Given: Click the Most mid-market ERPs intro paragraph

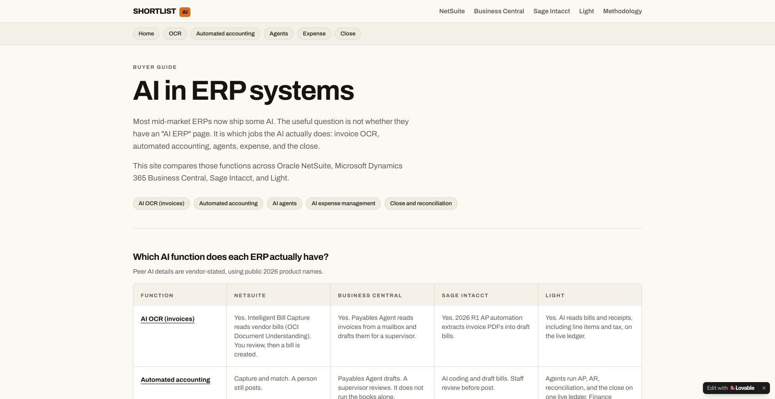Looking at the screenshot, I should tap(271, 134).
